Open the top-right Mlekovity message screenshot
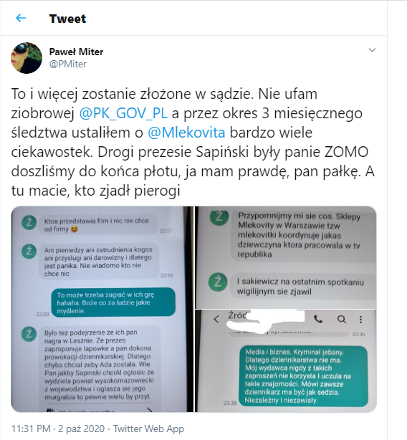Screen dimensions: 407x440 [286, 257]
